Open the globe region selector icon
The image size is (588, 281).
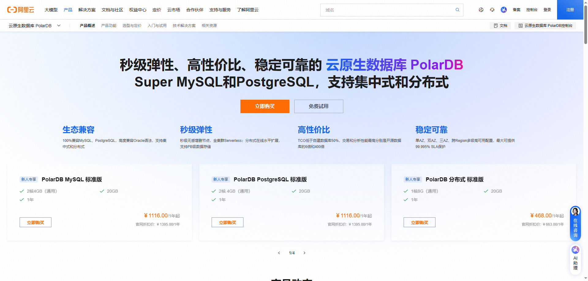tap(481, 10)
